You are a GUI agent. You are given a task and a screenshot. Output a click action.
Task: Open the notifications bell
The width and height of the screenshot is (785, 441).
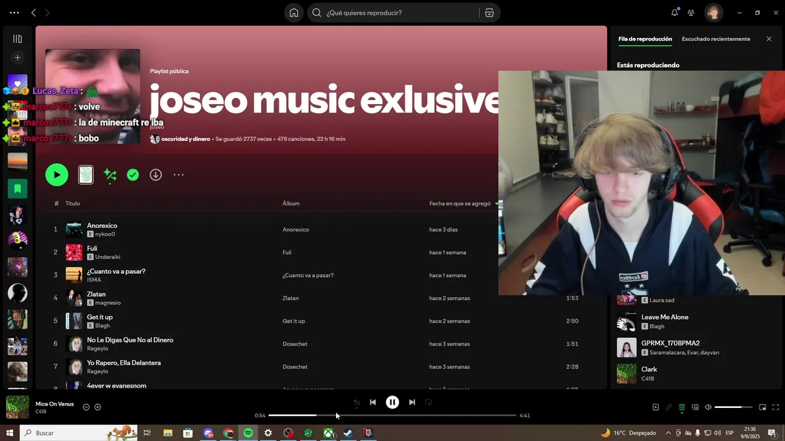(x=675, y=12)
